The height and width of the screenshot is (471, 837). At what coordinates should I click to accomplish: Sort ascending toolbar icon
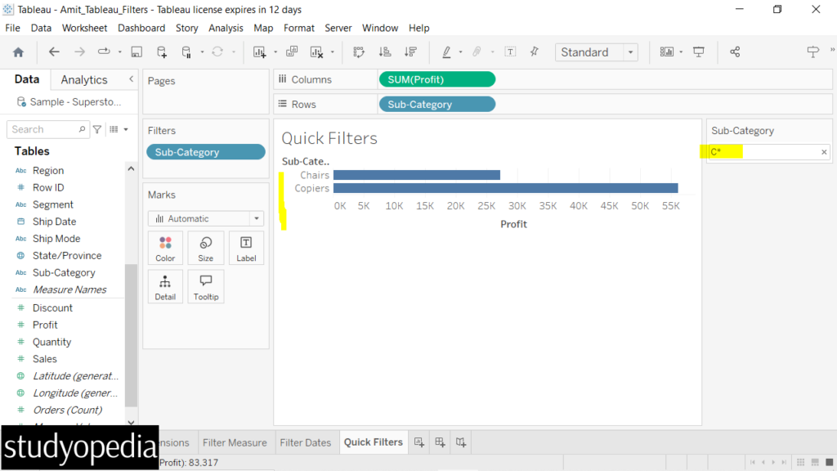(384, 52)
